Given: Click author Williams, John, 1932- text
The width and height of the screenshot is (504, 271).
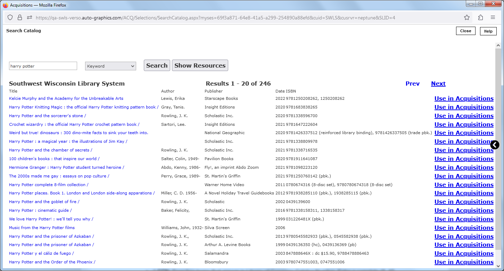Looking at the screenshot, I should pos(182,228).
